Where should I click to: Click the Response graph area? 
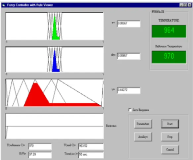click(54, 126)
